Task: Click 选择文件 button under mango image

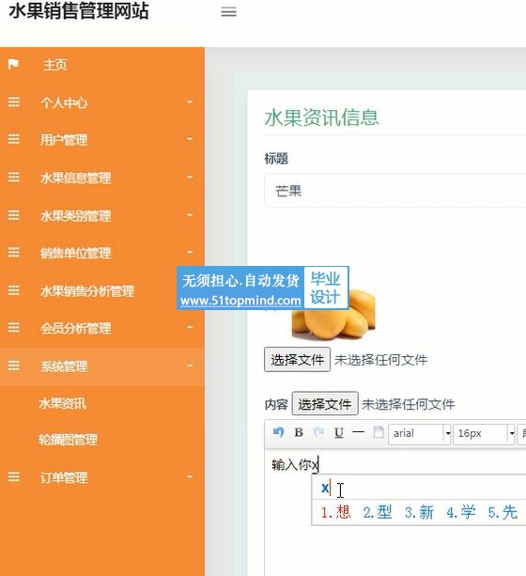Action: coord(297,360)
